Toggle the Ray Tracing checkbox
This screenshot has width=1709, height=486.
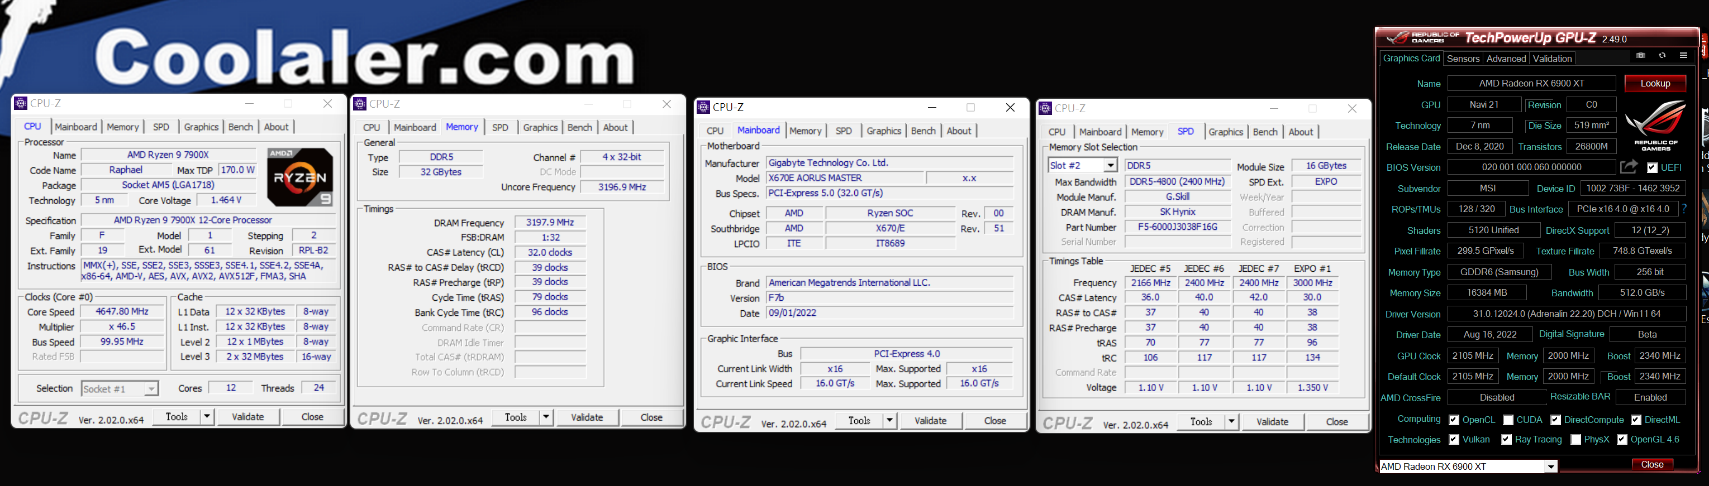point(1506,440)
